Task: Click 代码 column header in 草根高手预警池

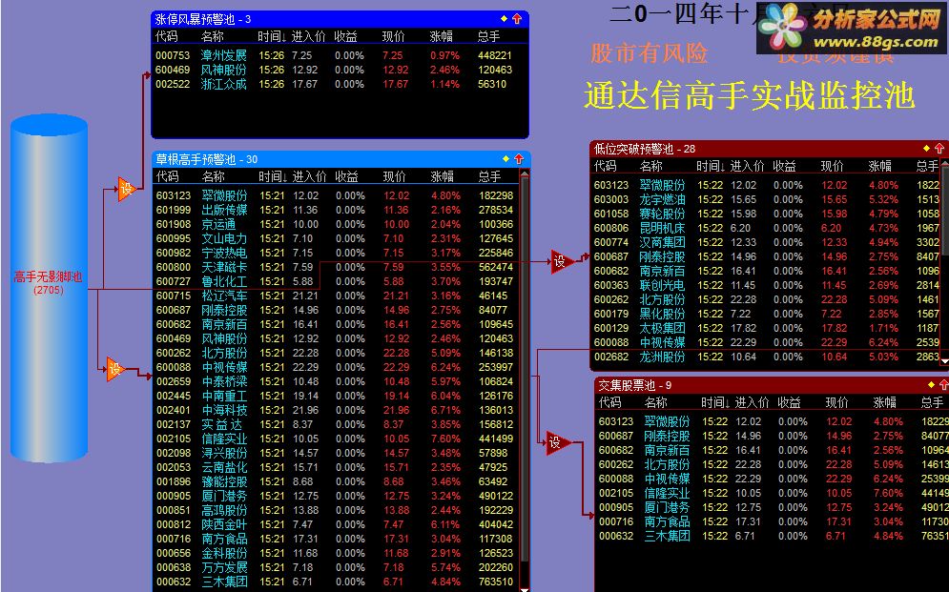Action: point(168,176)
